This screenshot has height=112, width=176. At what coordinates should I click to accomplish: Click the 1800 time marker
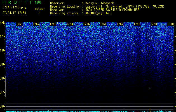click(170, 24)
